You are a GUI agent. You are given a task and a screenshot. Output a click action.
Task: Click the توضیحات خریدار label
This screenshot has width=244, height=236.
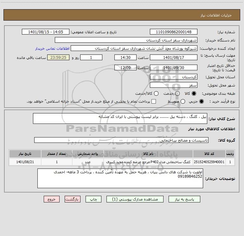tap(220, 179)
